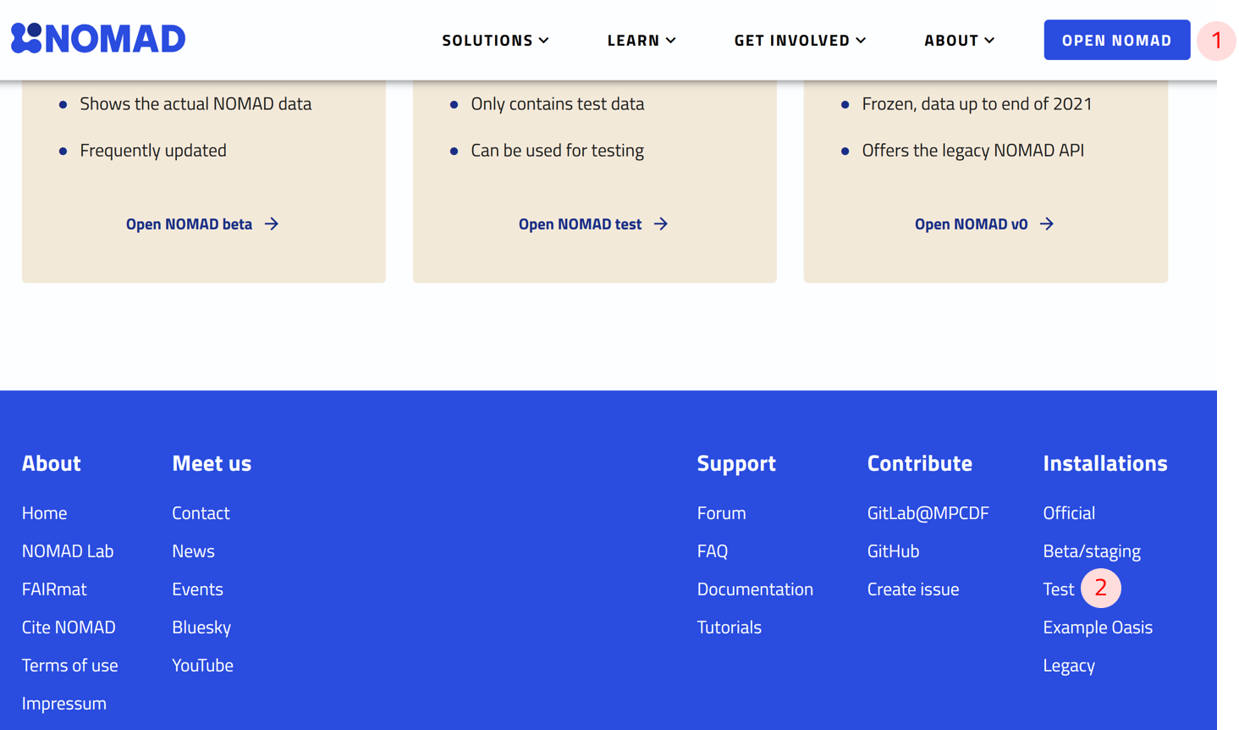The width and height of the screenshot is (1239, 730).
Task: Go to Documentation in Support footer
Action: (755, 589)
